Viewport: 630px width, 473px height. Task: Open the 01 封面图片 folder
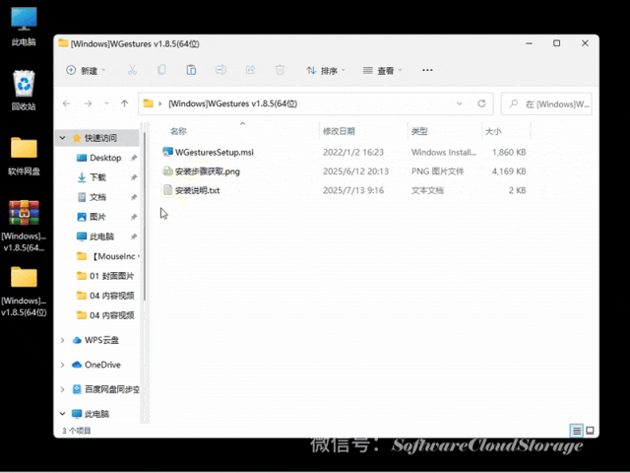click(x=105, y=276)
